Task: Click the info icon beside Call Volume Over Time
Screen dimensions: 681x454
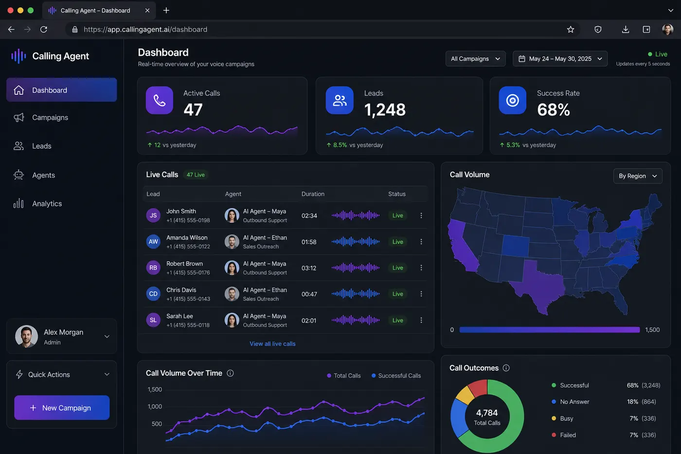Action: point(231,373)
